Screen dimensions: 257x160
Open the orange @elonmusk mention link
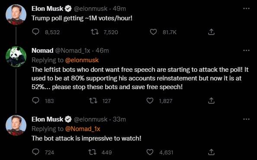pos(82,60)
